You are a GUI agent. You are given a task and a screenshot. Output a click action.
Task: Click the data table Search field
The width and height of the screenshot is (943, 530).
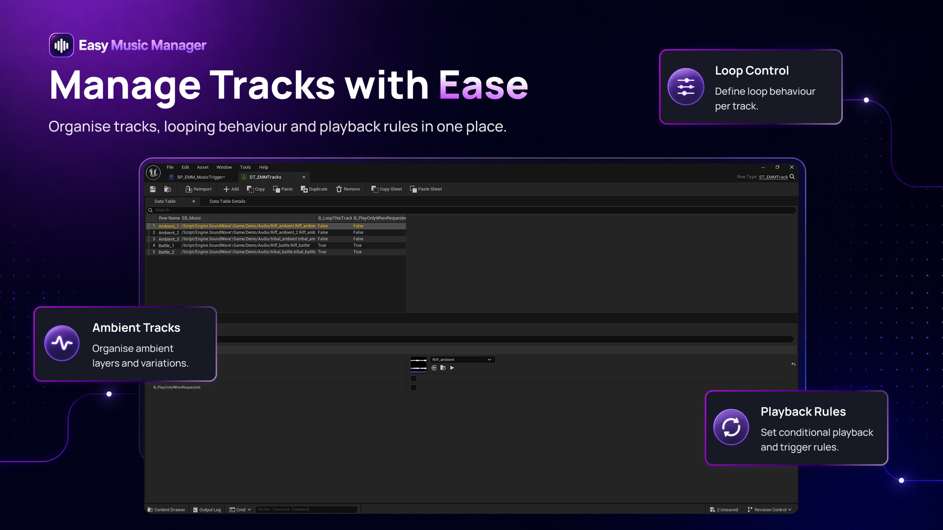pos(471,210)
